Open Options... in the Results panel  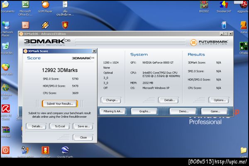(219, 100)
